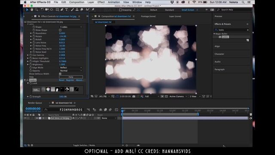This screenshot has height=155, width=275.
Task: Click the current time indicator playhead
Action: 122,111
